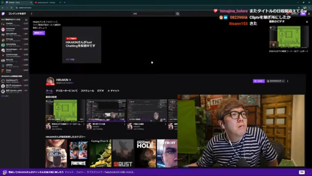Open the second recent broadcast thumbnail
This screenshot has height=176, width=312.
click(x=106, y=110)
